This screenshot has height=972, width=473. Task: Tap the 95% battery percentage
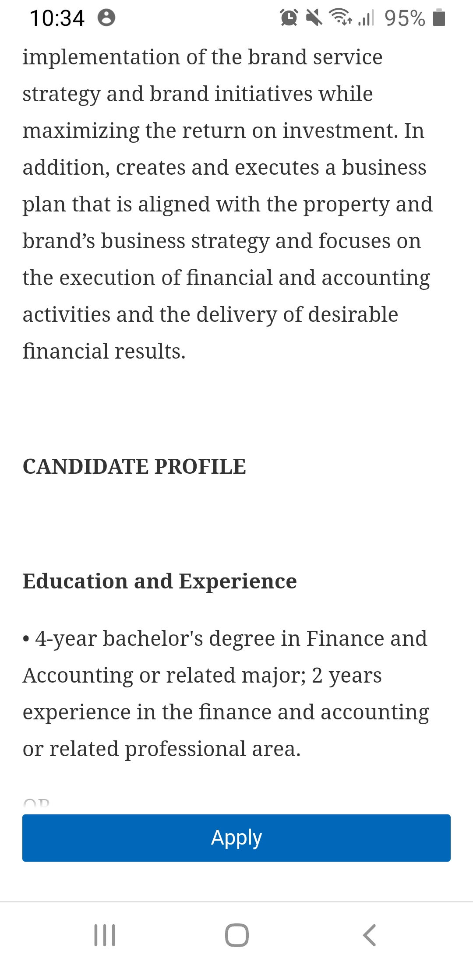tap(404, 18)
